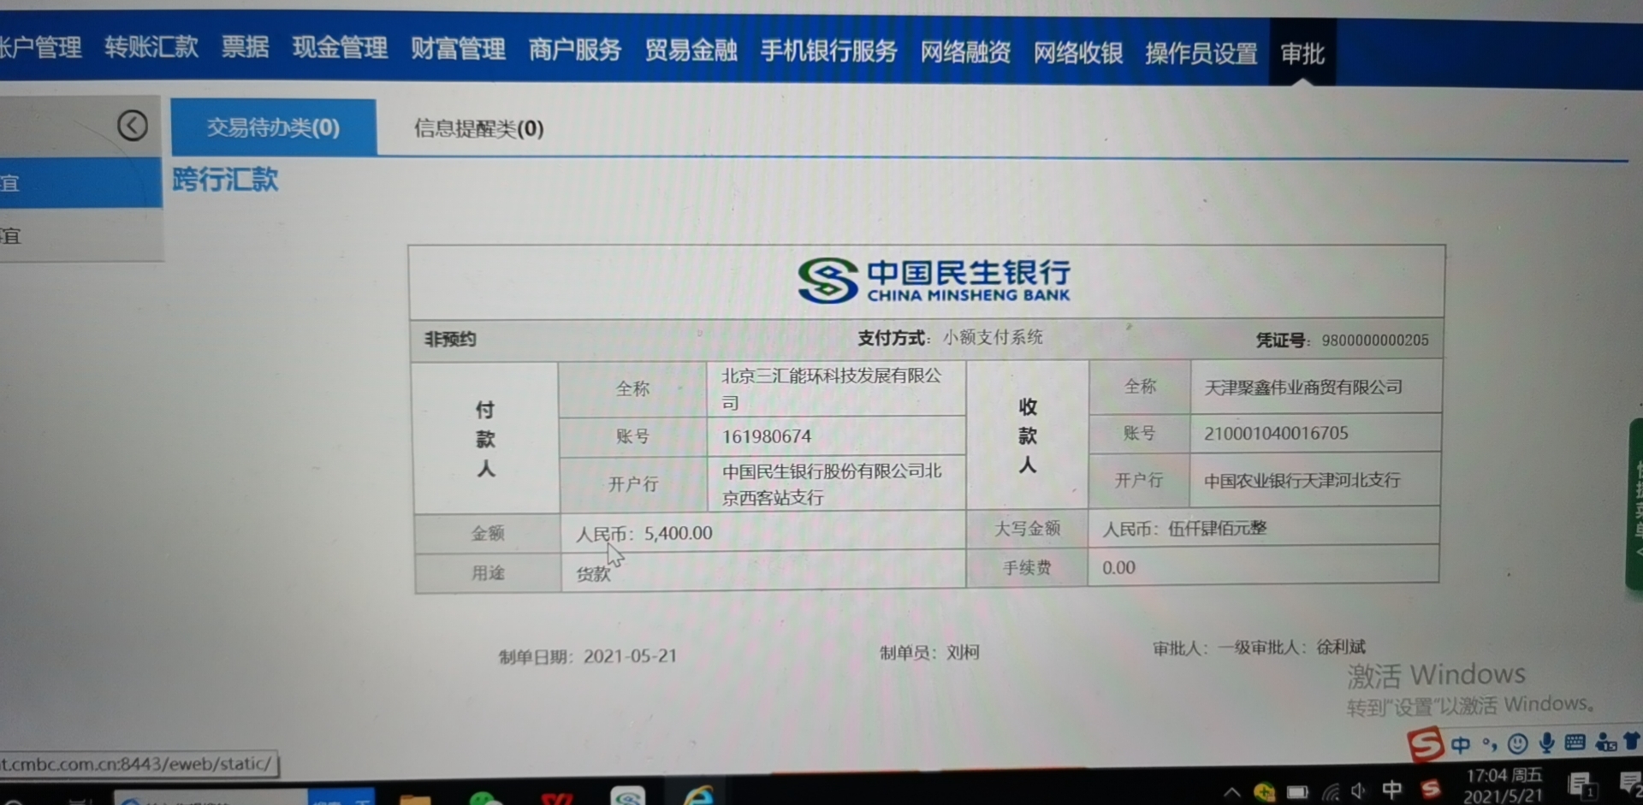Click payee account 210001040016705
This screenshot has height=805, width=1643.
1276,434
